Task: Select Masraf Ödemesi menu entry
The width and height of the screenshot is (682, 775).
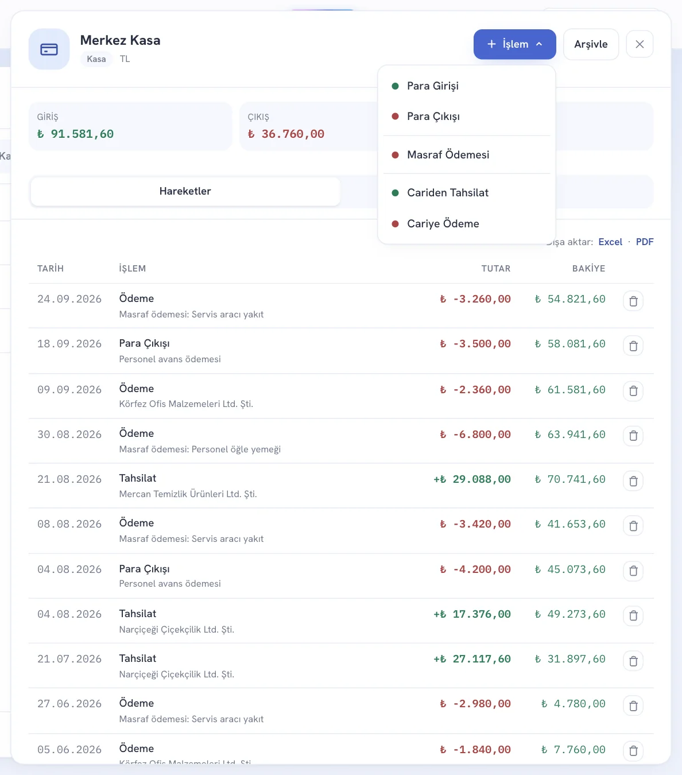Action: point(467,155)
